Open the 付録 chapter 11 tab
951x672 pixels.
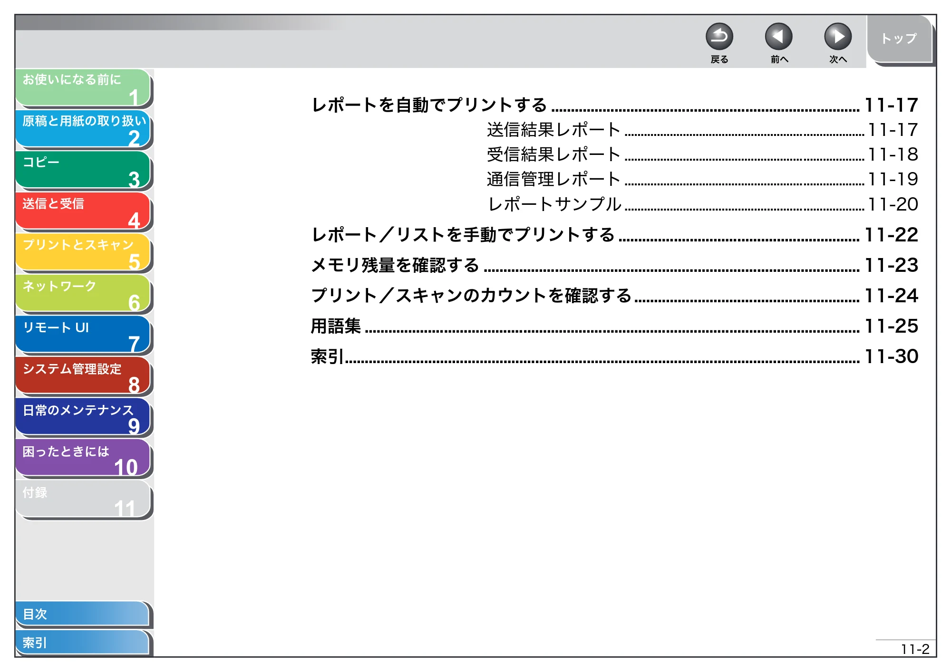point(83,499)
